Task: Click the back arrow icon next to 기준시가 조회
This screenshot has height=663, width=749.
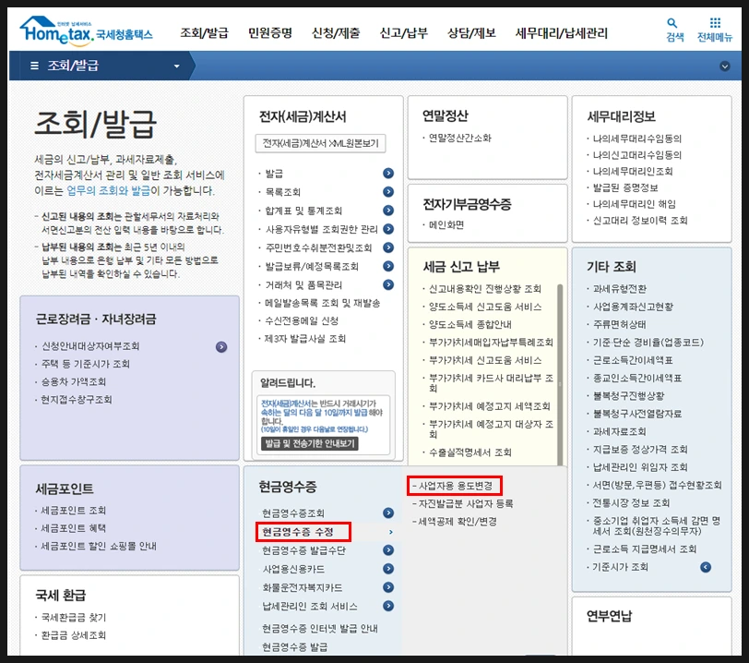Action: click(x=706, y=567)
